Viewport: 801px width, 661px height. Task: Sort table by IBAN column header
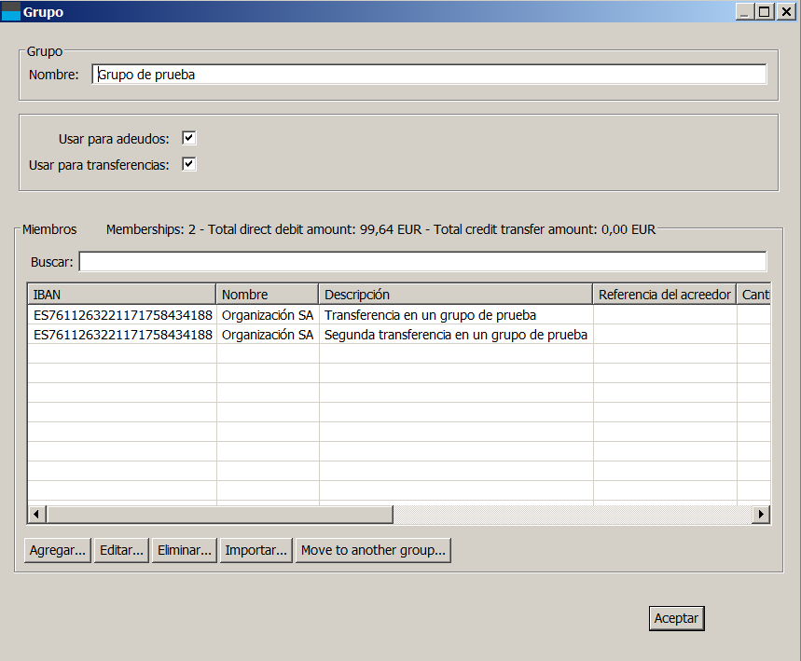(x=122, y=295)
